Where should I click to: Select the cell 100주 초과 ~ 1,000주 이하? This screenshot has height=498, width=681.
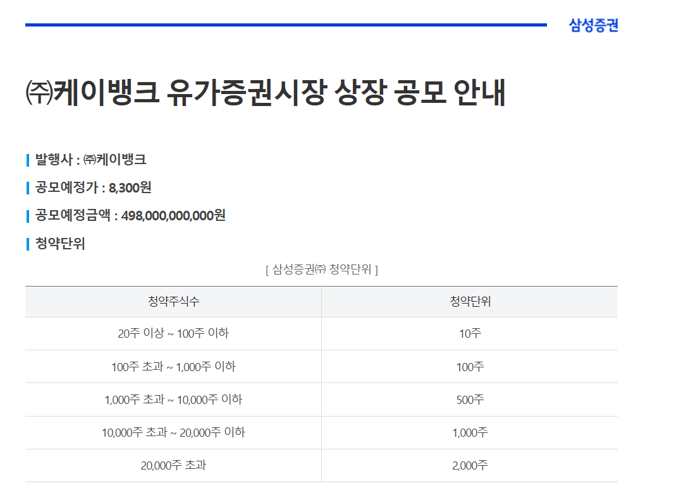(173, 367)
